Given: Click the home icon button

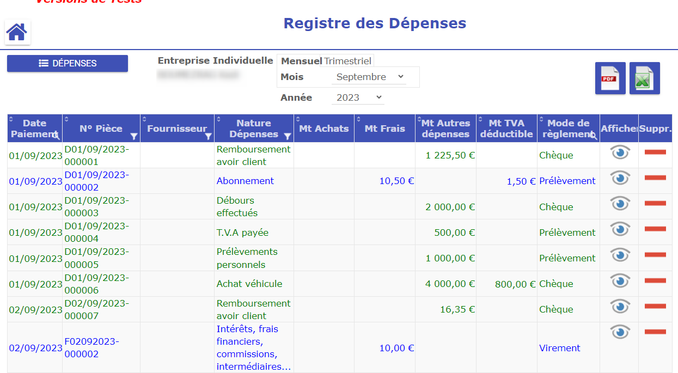Looking at the screenshot, I should [x=17, y=33].
